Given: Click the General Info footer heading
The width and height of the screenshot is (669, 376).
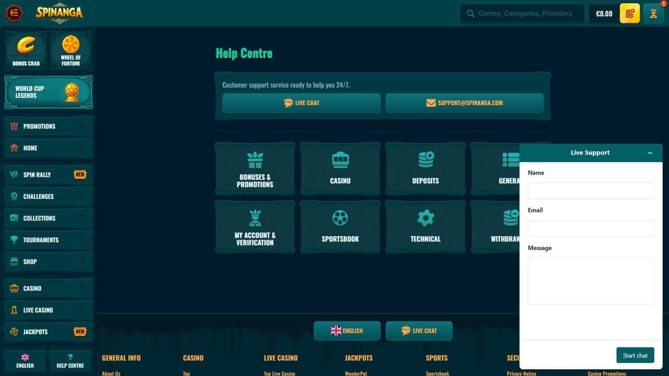Looking at the screenshot, I should click(121, 358).
